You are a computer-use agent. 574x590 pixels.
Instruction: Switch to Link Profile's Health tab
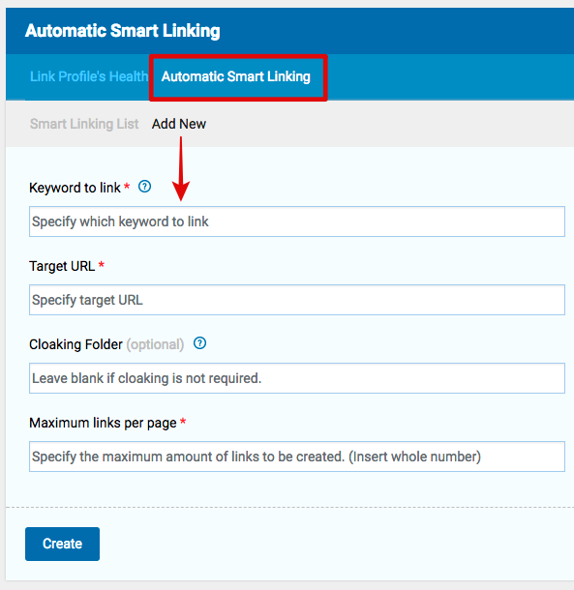click(x=89, y=76)
